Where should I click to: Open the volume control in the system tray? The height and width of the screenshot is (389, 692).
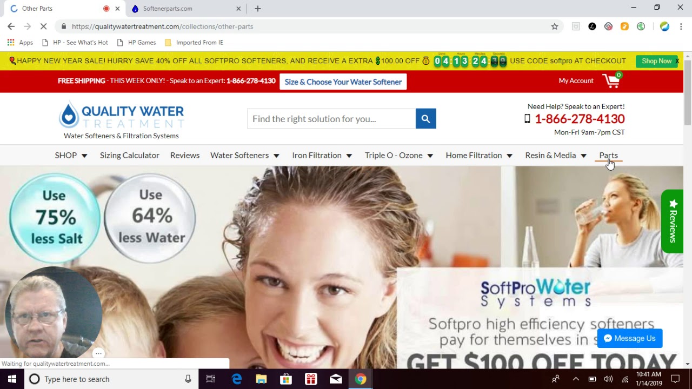(608, 379)
